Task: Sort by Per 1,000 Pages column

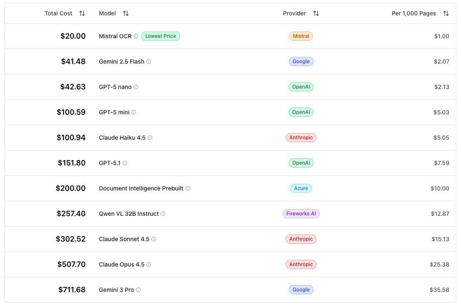Action: point(446,13)
